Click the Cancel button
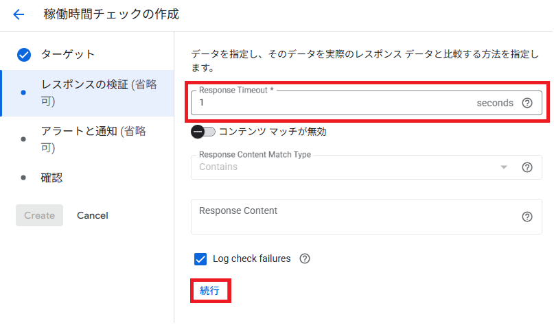This screenshot has height=325, width=554. [x=93, y=215]
